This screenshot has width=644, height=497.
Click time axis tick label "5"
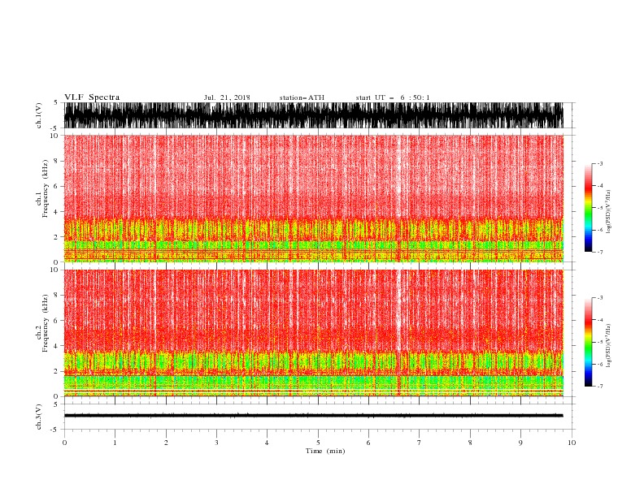pyautogui.click(x=318, y=443)
